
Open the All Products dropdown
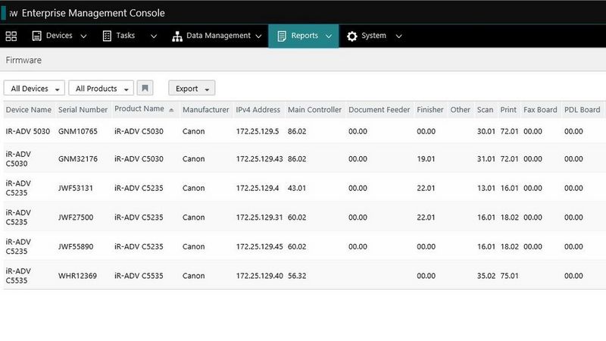click(102, 89)
